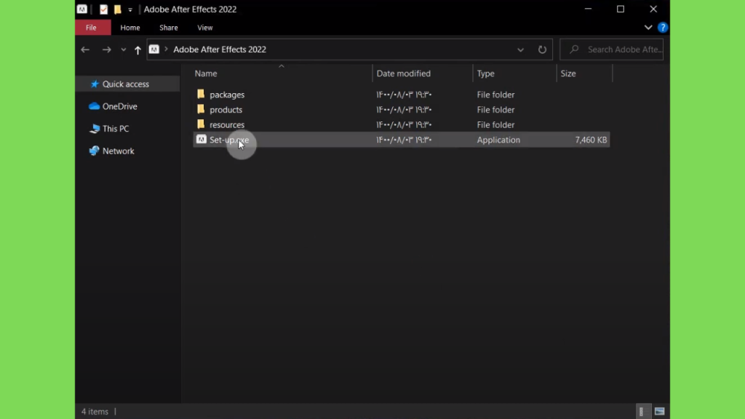Select Quick access in the sidebar
745x419 pixels.
[x=127, y=84]
